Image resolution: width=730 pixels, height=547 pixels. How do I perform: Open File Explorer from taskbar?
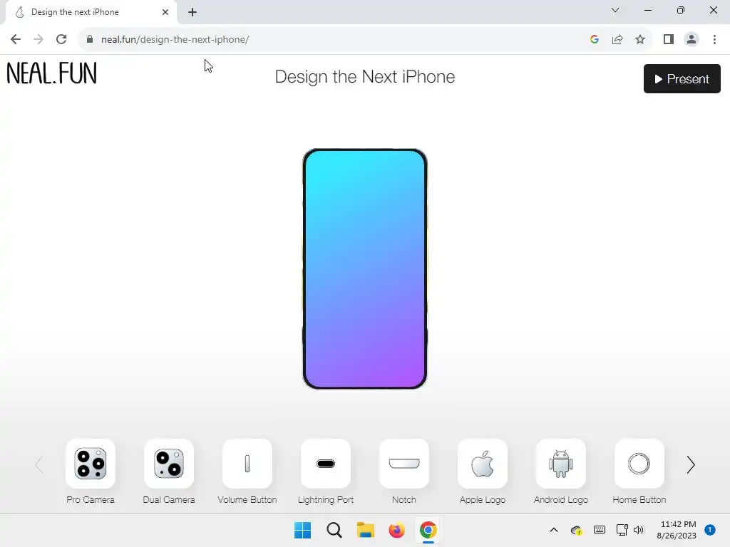pos(366,530)
